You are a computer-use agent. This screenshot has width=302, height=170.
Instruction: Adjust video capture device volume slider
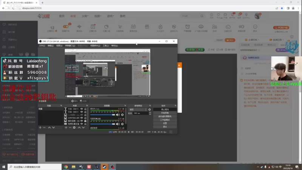103,124
